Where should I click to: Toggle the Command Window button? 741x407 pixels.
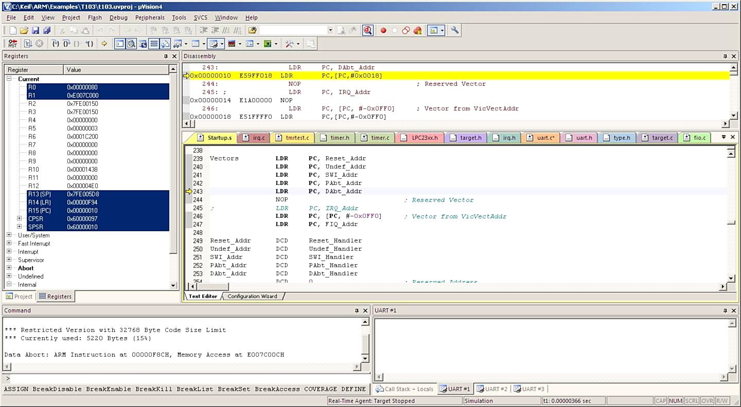[x=119, y=44]
